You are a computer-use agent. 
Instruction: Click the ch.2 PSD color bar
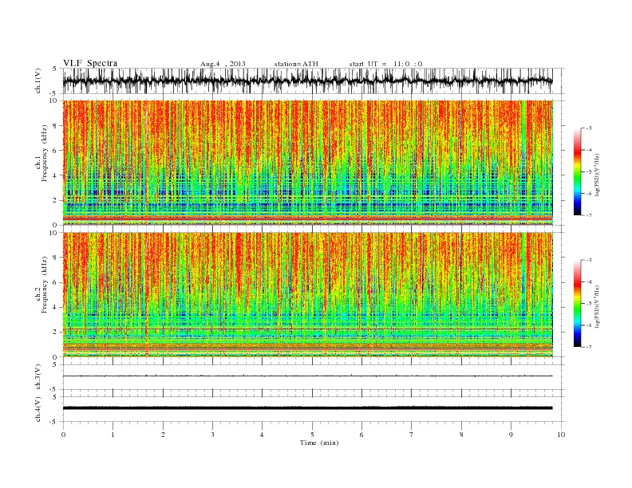[577, 303]
